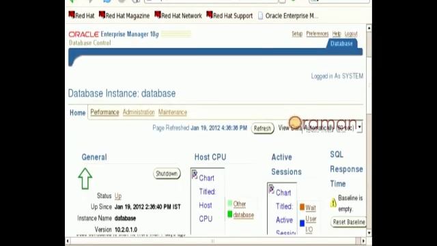Image resolution: width=437 pixels, height=246 pixels.
Task: Click the SQL Response Time heading
Action: 346,169
